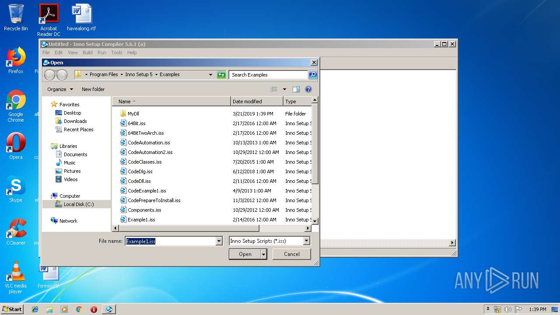Viewport: 560px width, 315px height.
Task: Click the File name text field
Action: (x=170, y=241)
